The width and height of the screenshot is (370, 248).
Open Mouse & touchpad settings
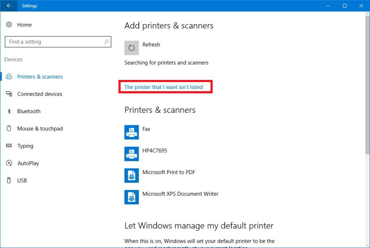pos(40,129)
